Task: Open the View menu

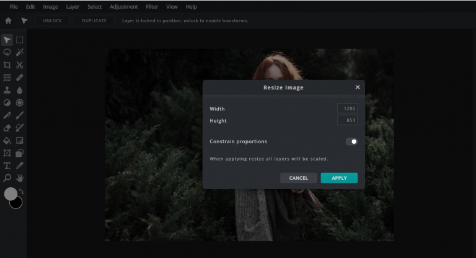Action: (172, 7)
